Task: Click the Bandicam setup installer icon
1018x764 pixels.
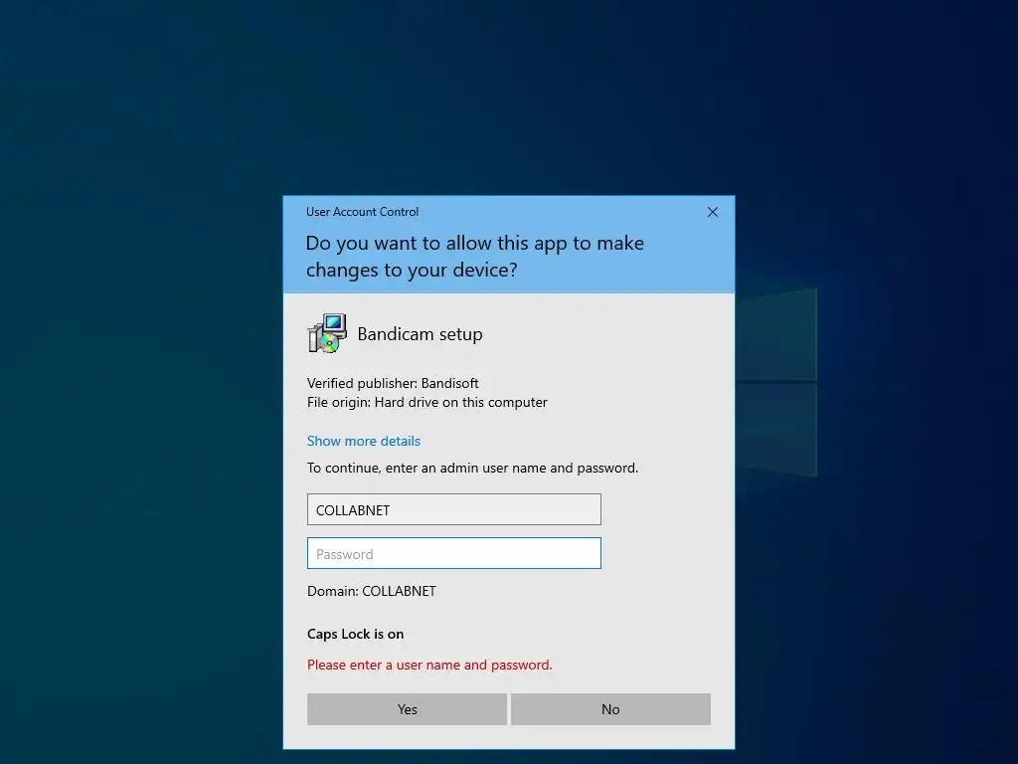Action: (327, 333)
